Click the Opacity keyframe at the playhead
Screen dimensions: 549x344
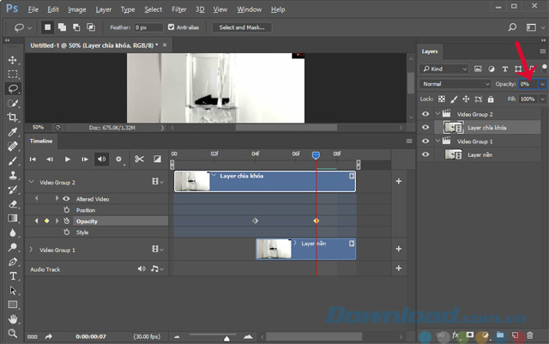click(x=316, y=220)
